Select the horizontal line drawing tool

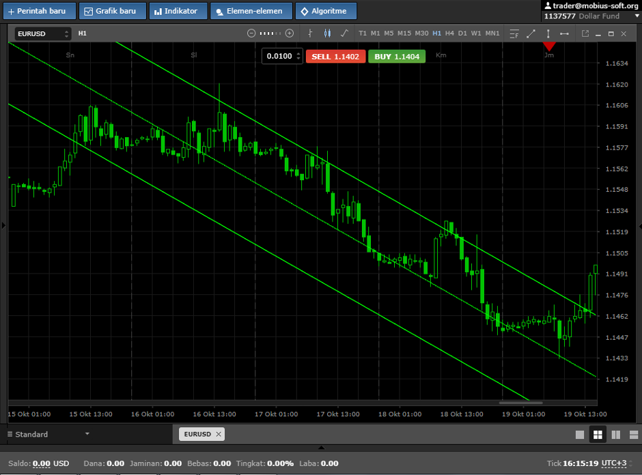[564, 34]
